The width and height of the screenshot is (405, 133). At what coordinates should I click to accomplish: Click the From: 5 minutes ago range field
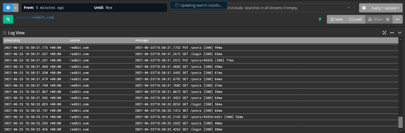pos(44,8)
